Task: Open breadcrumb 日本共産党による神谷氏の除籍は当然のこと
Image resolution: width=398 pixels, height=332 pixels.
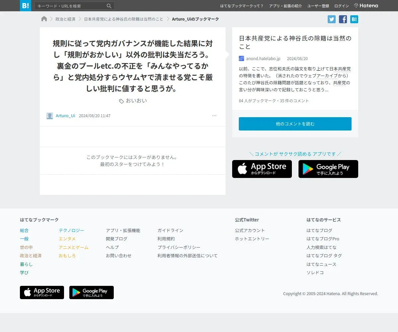Action: tap(124, 19)
